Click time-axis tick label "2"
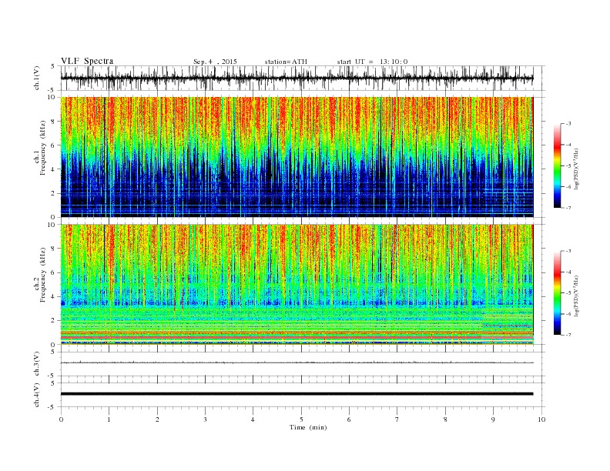The height and width of the screenshot is (471, 610). click(157, 419)
